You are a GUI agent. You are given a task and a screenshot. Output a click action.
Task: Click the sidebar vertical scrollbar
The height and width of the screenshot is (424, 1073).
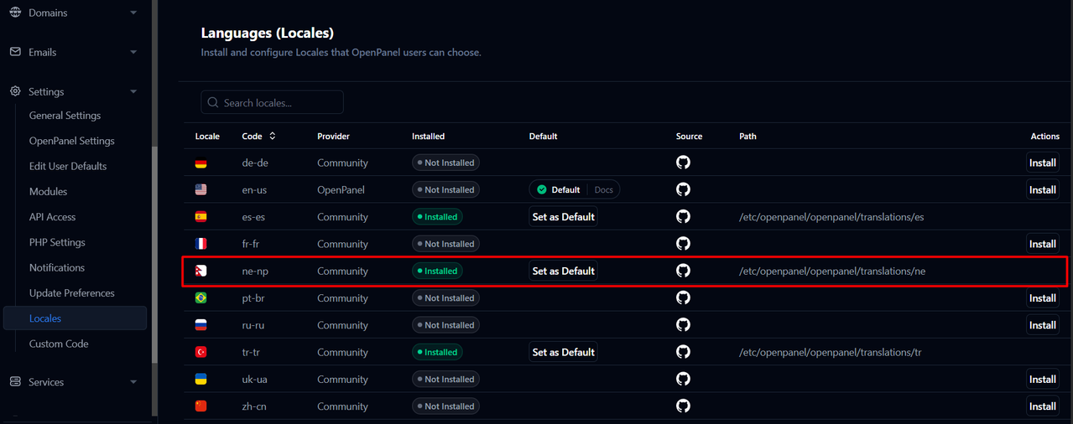(x=154, y=256)
